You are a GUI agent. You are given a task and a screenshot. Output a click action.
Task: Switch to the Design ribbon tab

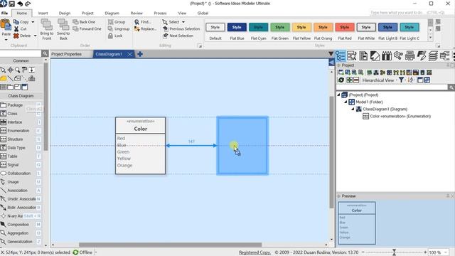(65, 13)
